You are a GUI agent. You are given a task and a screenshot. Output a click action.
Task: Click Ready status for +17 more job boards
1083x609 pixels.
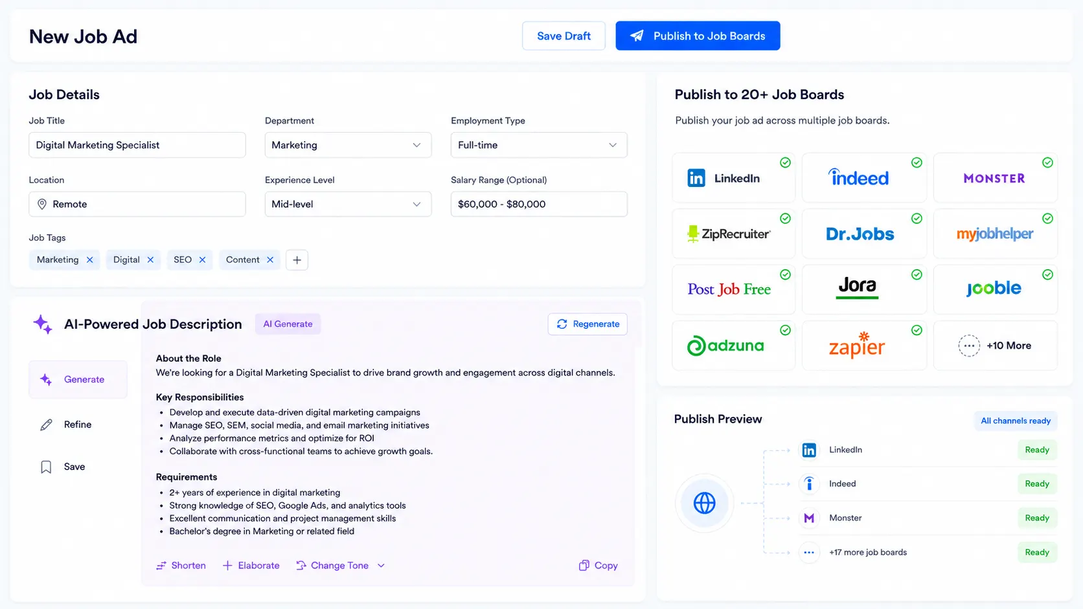(1037, 552)
